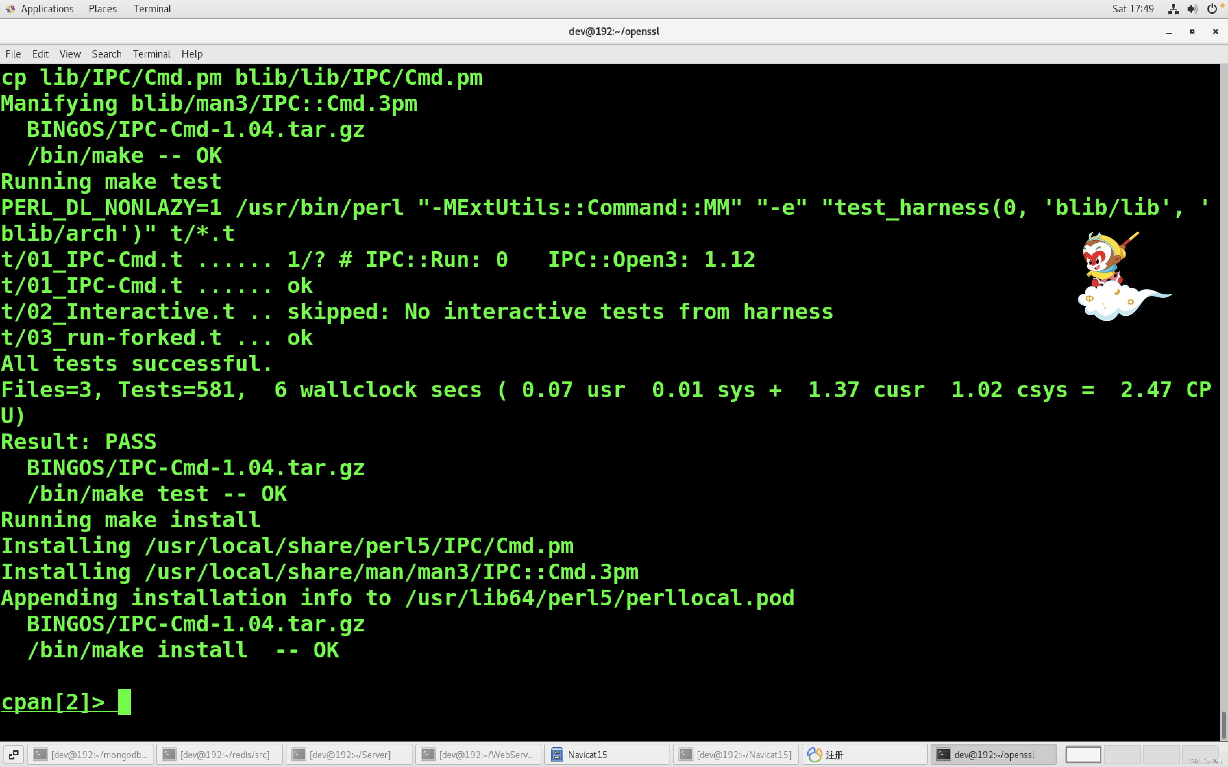Switch to dev@192:~/Server terminal in taskbar
Screen dimensions: 1228x767
coord(348,754)
